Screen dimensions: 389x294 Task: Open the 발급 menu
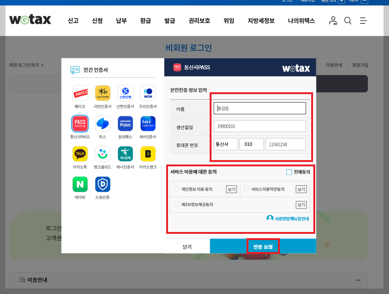(x=170, y=20)
